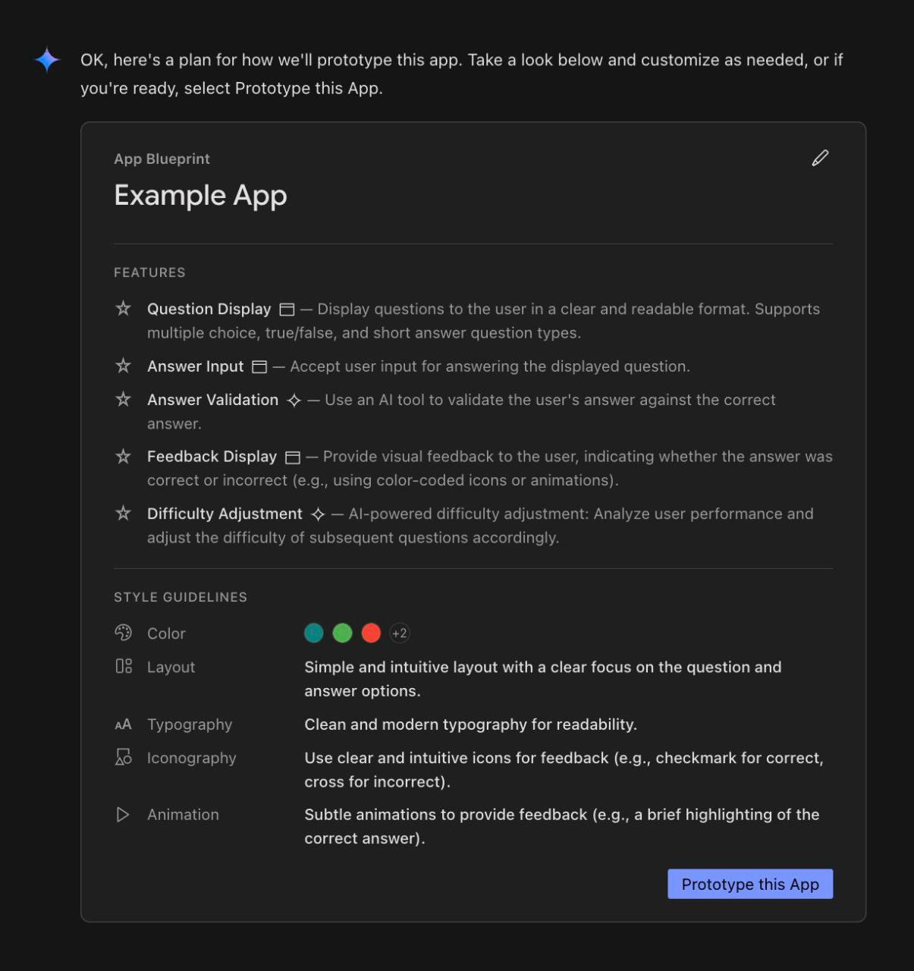
Task: Click the star icon next to Answer Validation
Action: pyautogui.click(x=123, y=400)
